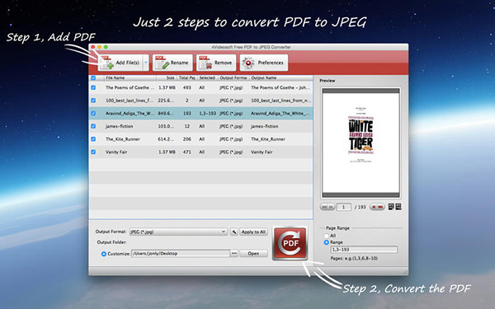
Task: Click the Open folder button
Action: point(253,253)
